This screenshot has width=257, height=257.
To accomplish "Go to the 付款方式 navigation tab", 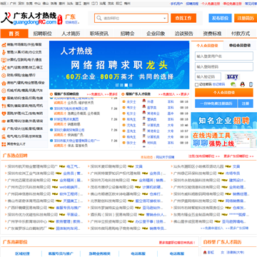I will click(x=241, y=34).
